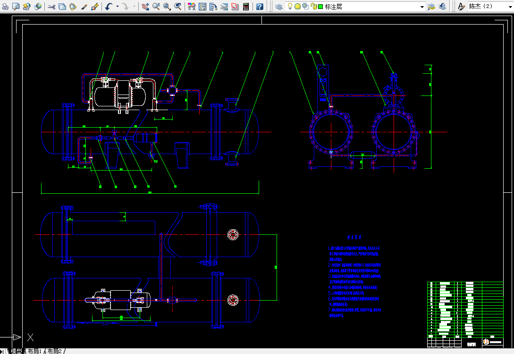This screenshot has height=354, width=514.
Task: Open Plot Preview tool
Action: click(x=16, y=6)
